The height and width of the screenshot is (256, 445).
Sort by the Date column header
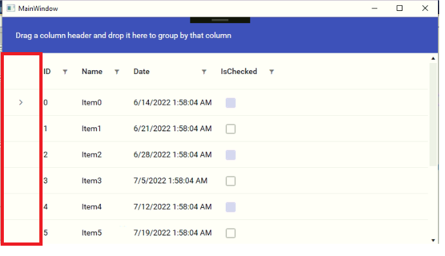click(x=141, y=71)
